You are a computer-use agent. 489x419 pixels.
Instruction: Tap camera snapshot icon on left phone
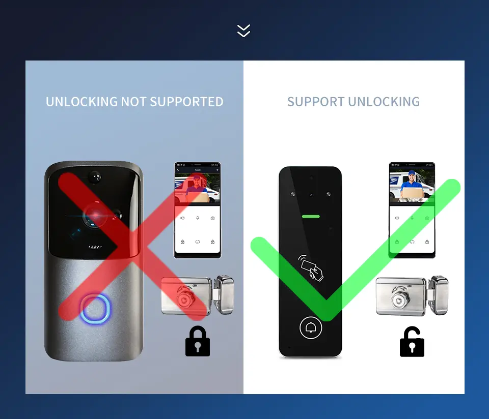tap(213, 218)
